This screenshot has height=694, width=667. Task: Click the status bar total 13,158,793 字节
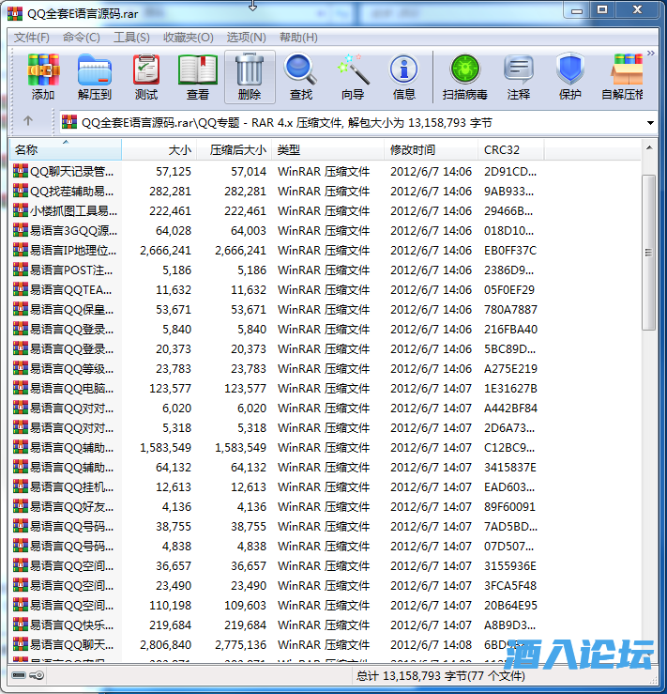click(412, 676)
